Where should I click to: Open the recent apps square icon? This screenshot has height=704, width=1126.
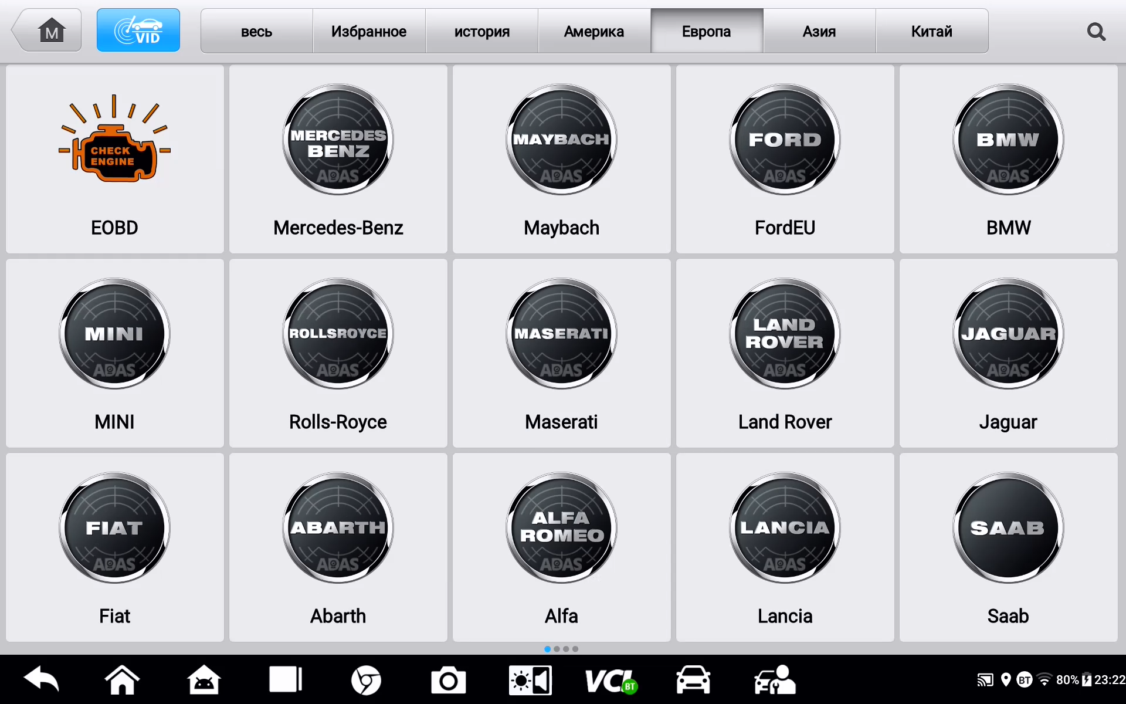(285, 679)
